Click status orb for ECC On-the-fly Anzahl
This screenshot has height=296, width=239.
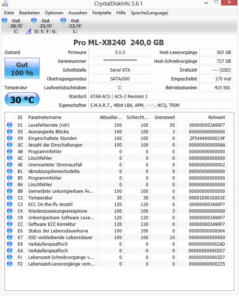10,204
